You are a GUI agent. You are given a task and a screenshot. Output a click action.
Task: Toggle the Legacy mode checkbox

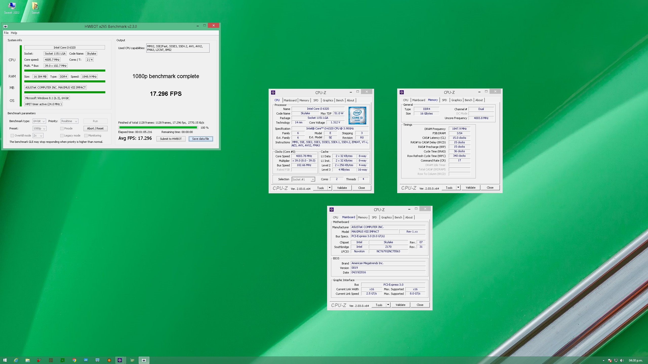62,135
